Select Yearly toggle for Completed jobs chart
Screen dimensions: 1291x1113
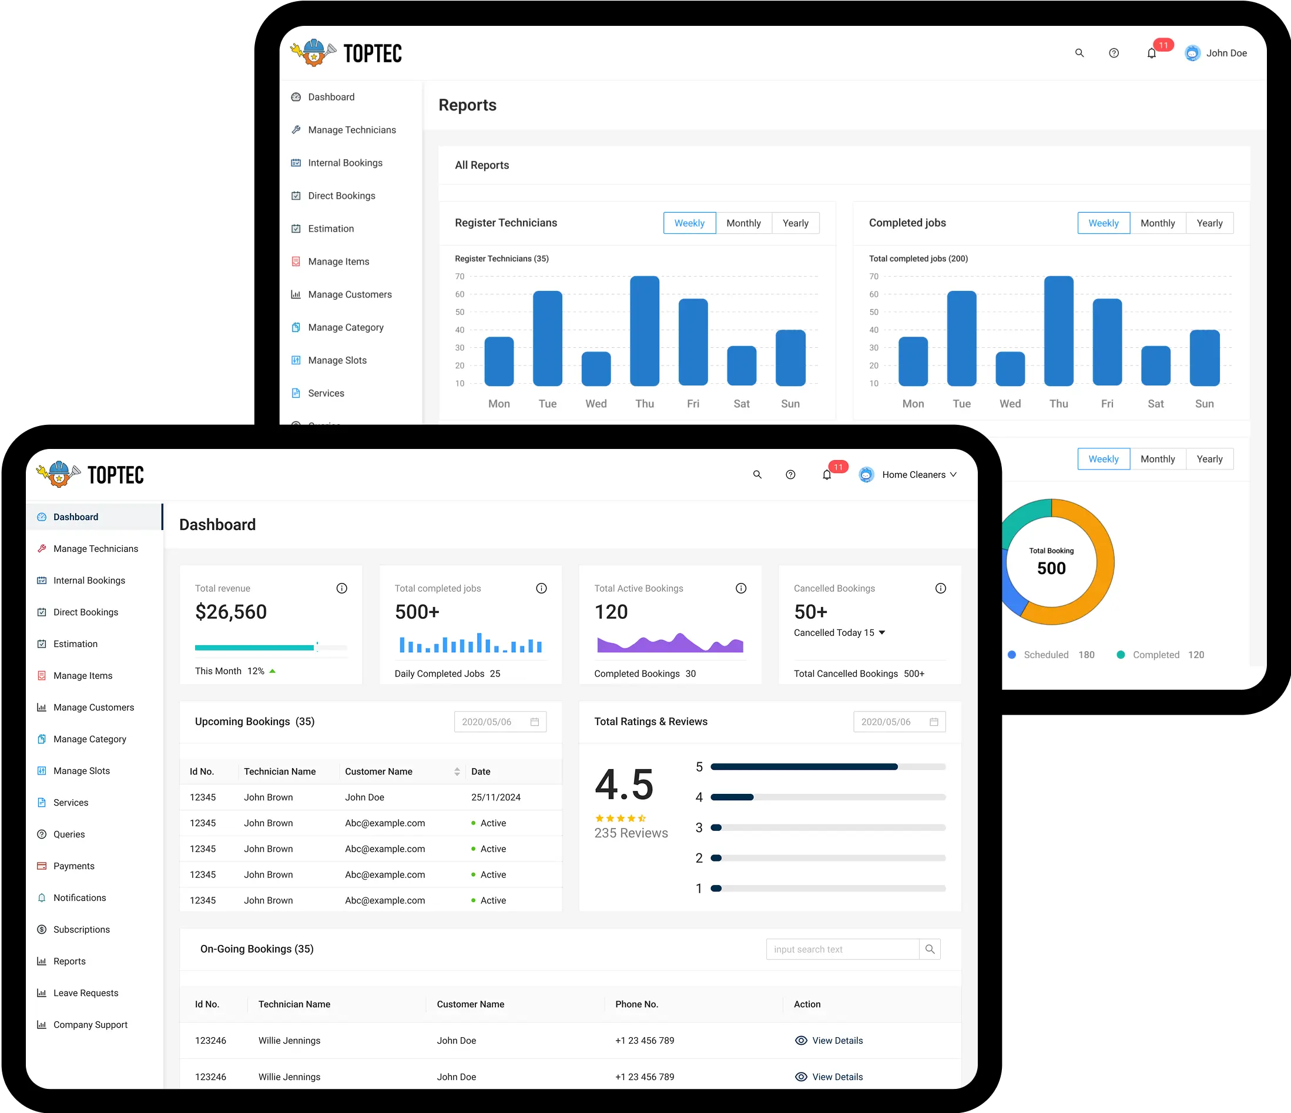click(1209, 223)
